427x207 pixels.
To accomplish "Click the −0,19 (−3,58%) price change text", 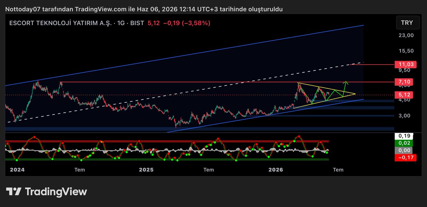I will click(x=187, y=23).
